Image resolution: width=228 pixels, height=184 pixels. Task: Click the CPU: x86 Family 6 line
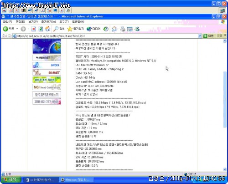click(x=99, y=69)
